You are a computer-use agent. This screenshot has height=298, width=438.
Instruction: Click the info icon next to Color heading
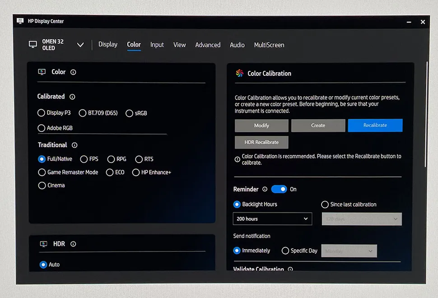click(x=73, y=72)
